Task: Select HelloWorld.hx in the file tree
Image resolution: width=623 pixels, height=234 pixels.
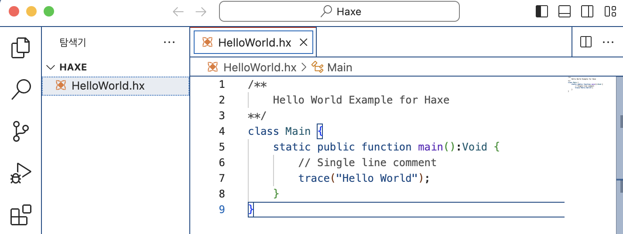Action: point(116,86)
